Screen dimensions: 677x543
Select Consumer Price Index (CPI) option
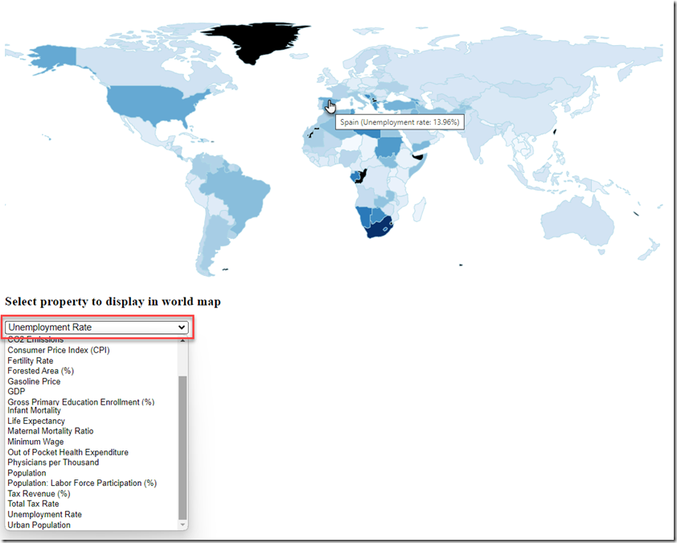pyautogui.click(x=58, y=350)
